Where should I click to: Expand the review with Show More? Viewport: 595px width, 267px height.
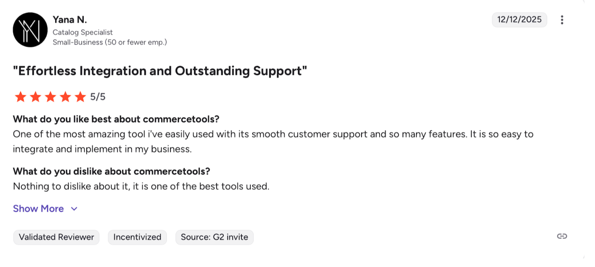coord(38,209)
